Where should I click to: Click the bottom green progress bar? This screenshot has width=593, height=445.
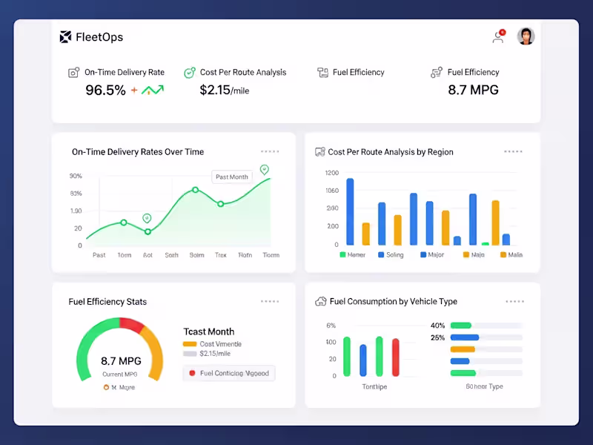(x=463, y=373)
